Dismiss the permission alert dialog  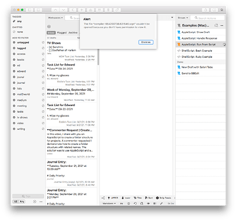146,42
